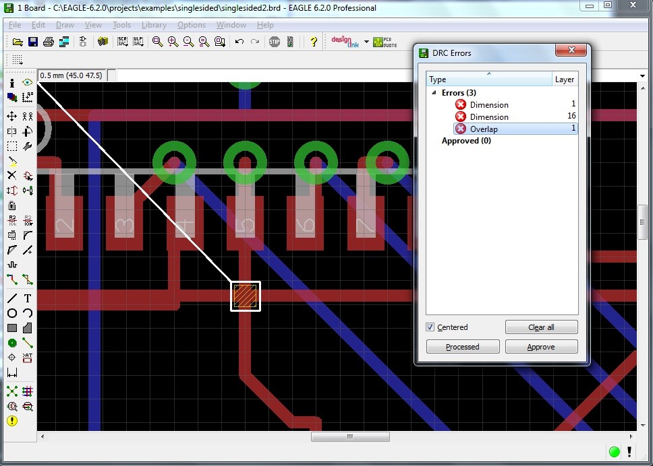
Task: Open the grid settings icon
Action: click(x=18, y=60)
